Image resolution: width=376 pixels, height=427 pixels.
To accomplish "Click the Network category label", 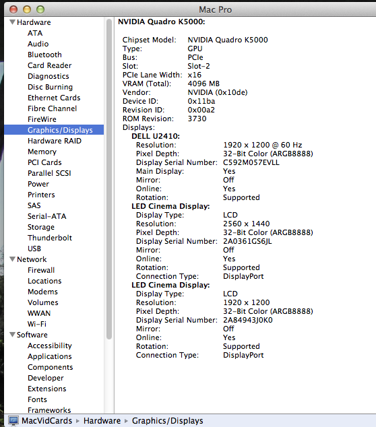I will pyautogui.click(x=32, y=259).
